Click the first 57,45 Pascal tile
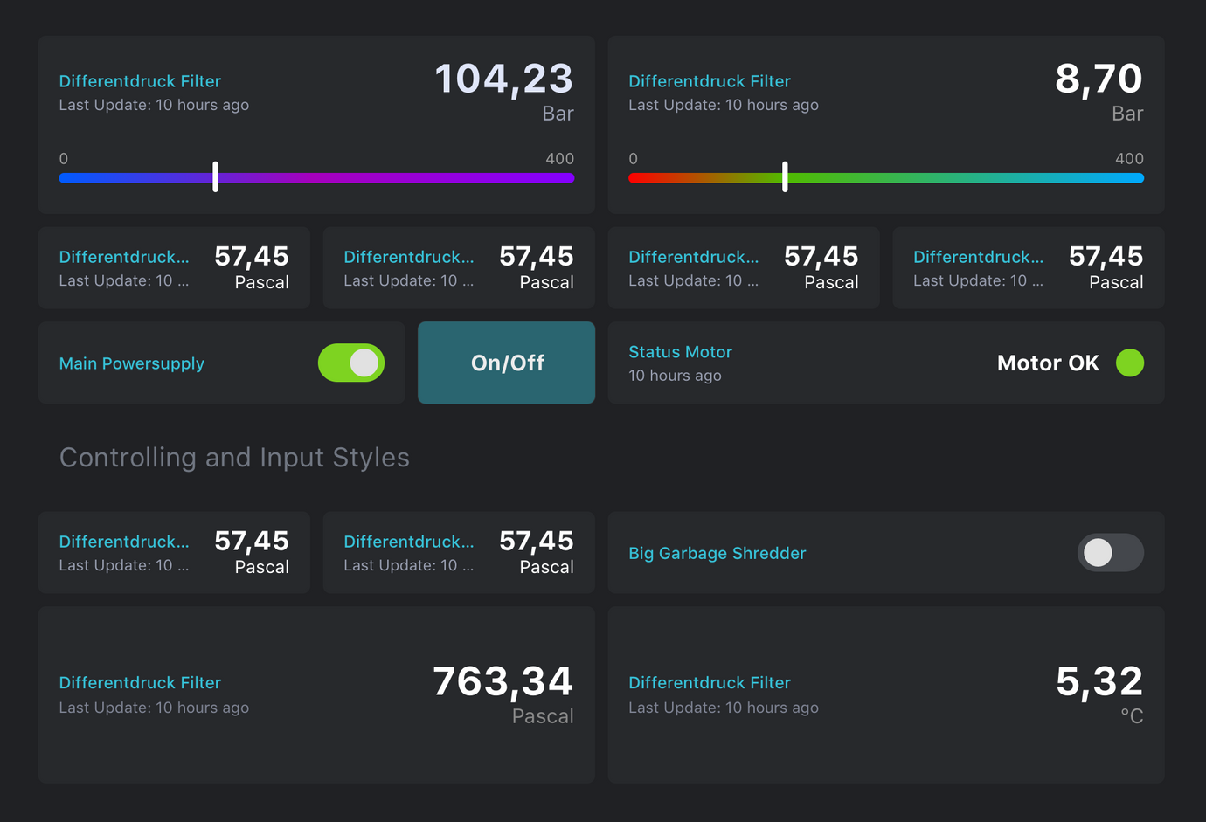The image size is (1206, 822). tap(174, 267)
